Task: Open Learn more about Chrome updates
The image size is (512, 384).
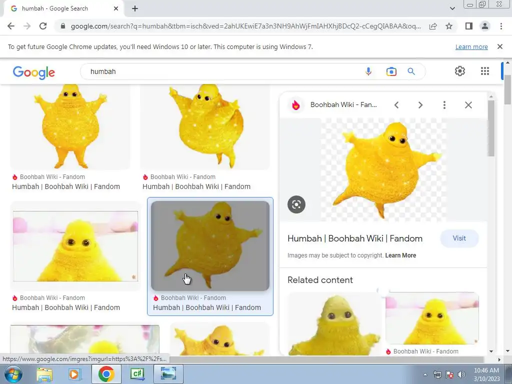Action: click(471, 46)
